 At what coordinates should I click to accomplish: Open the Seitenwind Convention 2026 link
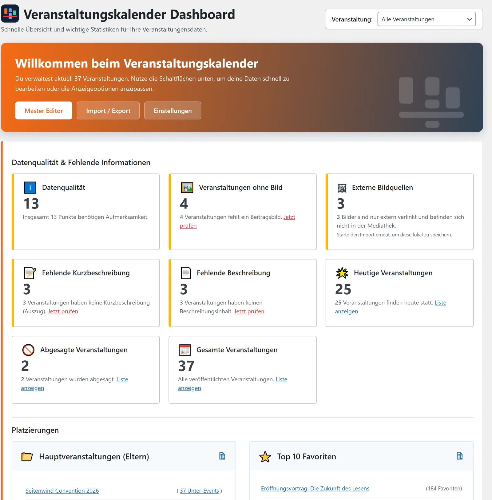[x=62, y=490]
